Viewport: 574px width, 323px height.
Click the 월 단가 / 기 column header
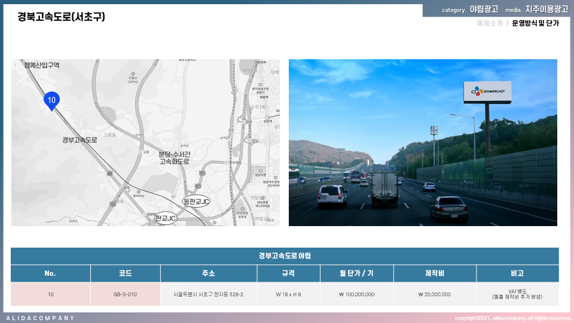(x=355, y=273)
